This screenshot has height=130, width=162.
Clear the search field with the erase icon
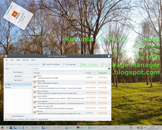pyautogui.click(x=109, y=69)
